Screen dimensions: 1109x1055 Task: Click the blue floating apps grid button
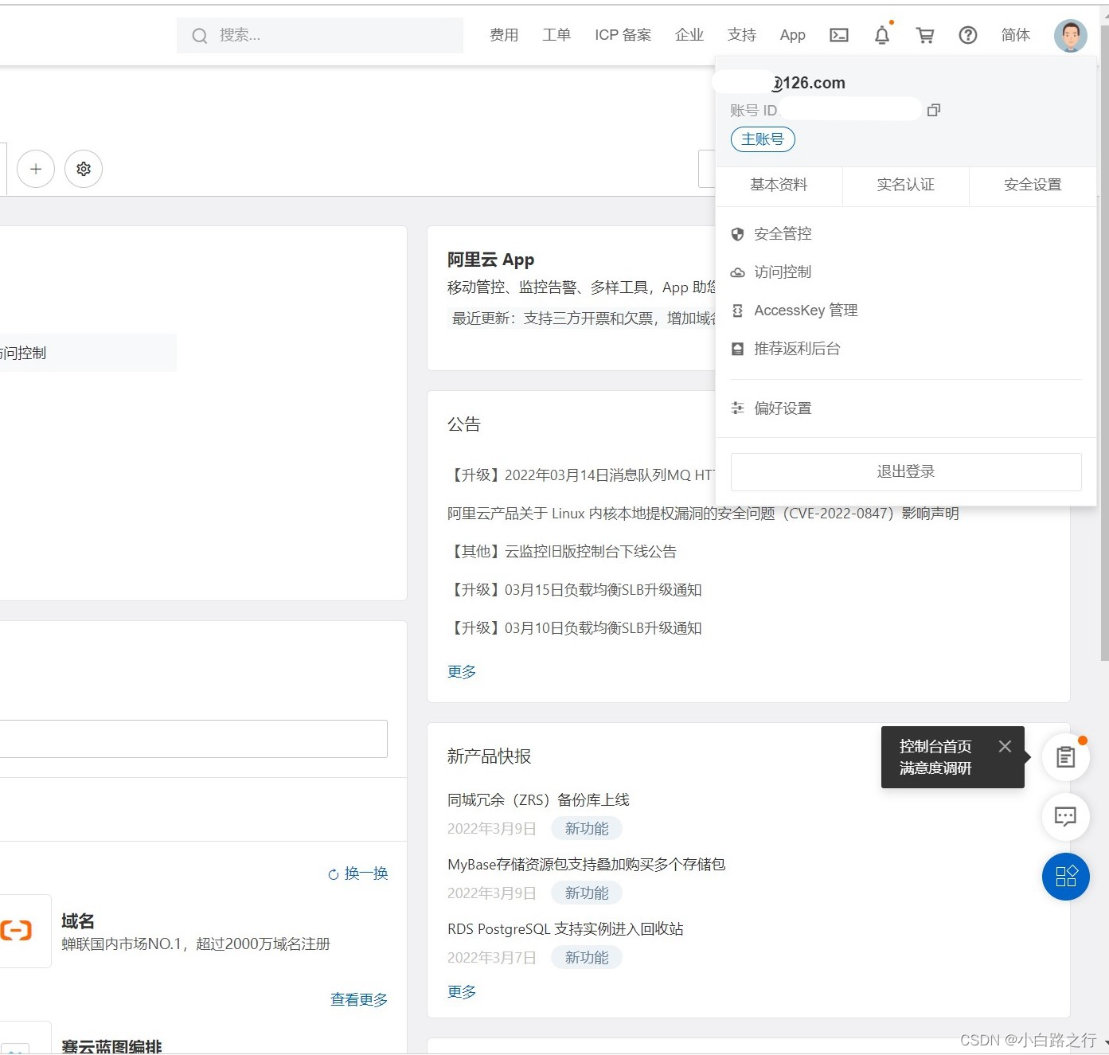(x=1065, y=876)
